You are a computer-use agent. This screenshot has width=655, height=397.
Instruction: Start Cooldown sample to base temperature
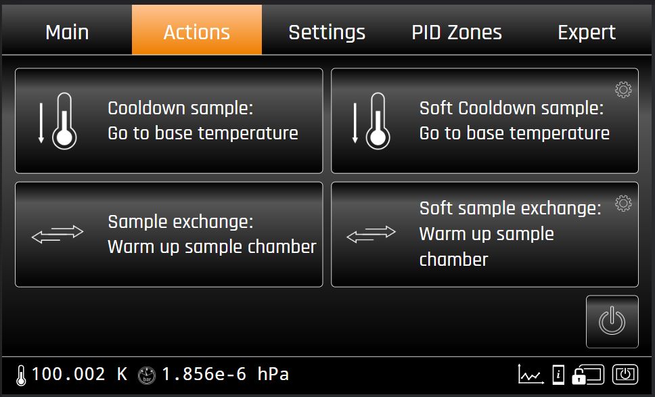169,121
